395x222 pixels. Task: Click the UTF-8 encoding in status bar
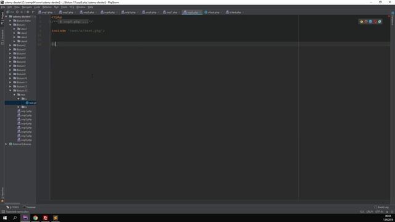pyautogui.click(x=379, y=212)
